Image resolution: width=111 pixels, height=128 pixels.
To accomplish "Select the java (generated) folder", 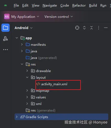I will (41, 58).
